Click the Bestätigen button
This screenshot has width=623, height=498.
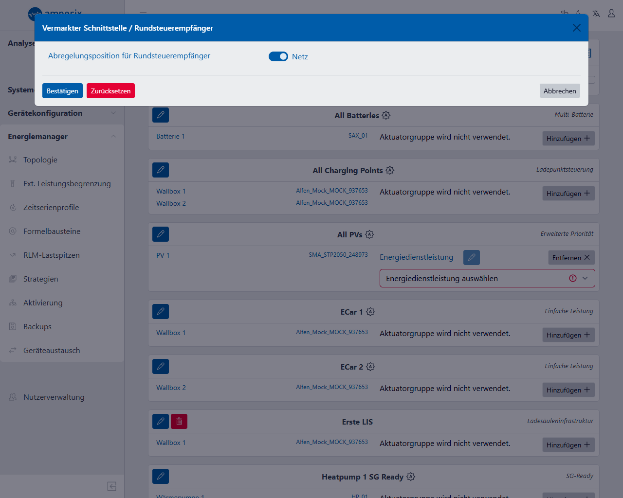[x=62, y=91]
